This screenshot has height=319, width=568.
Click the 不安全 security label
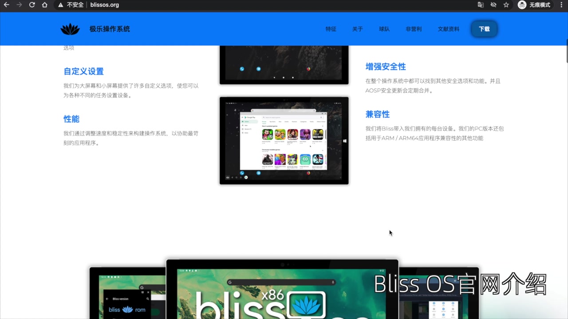point(75,5)
